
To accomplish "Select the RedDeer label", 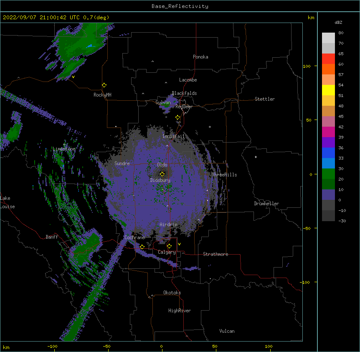I will click(184, 107).
